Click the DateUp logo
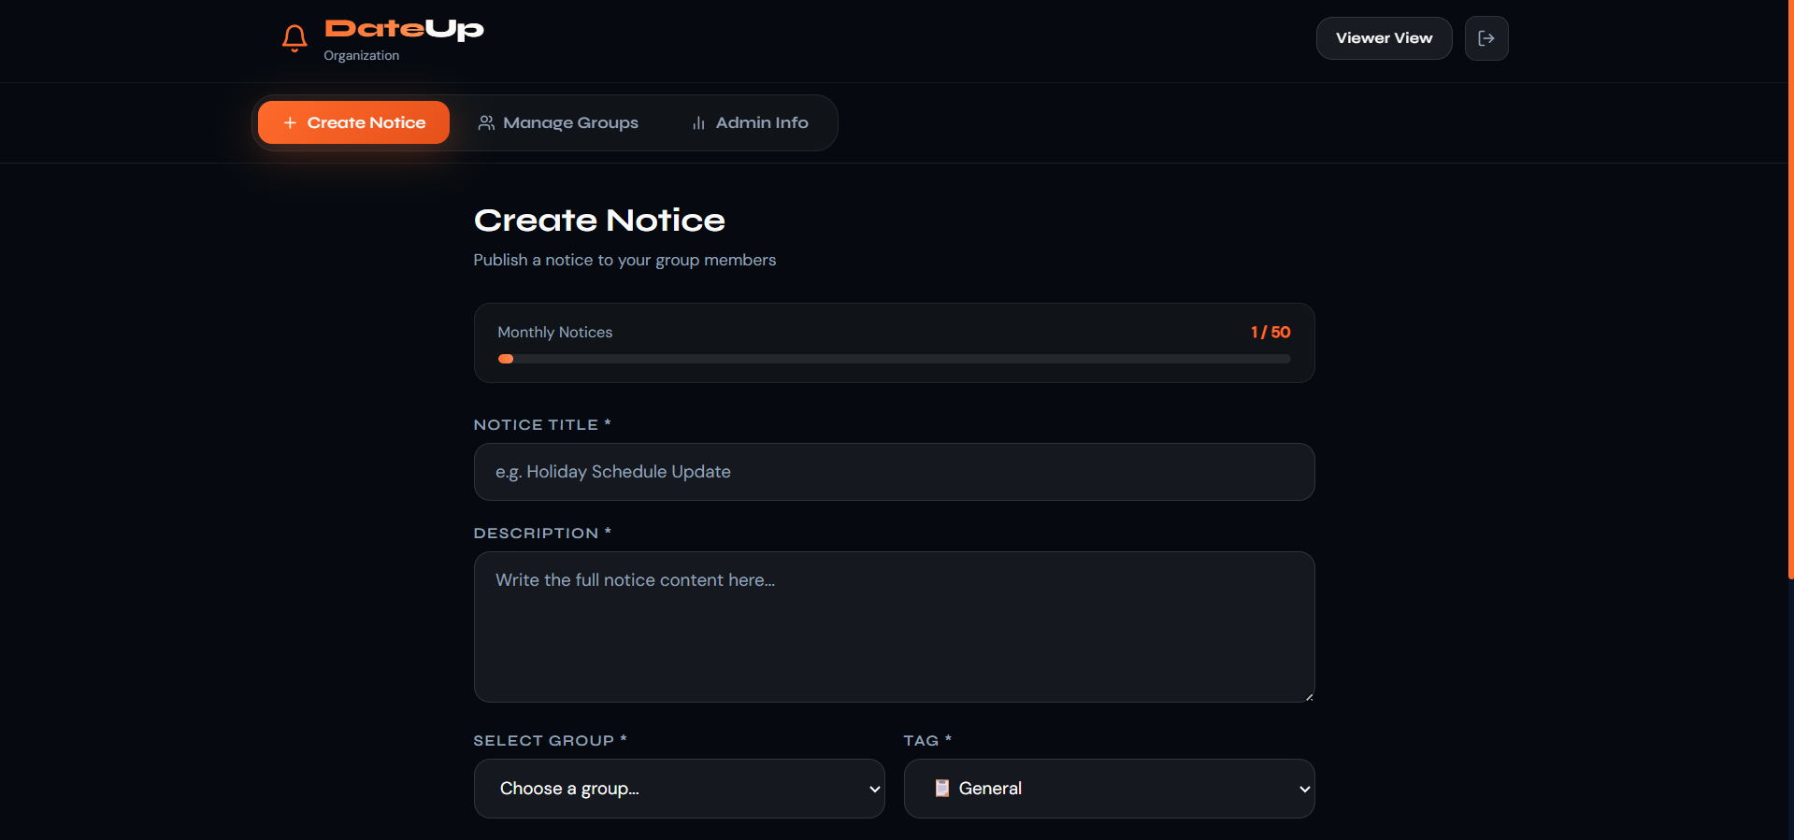 [x=404, y=30]
